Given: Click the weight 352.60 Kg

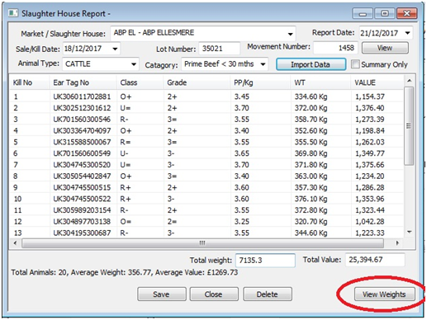Looking at the screenshot, I should [311, 131].
